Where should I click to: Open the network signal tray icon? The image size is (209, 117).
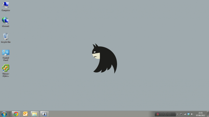tap(185, 114)
